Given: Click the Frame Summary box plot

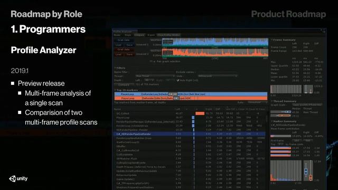Looking at the screenshot, I should [x=308, y=89].
